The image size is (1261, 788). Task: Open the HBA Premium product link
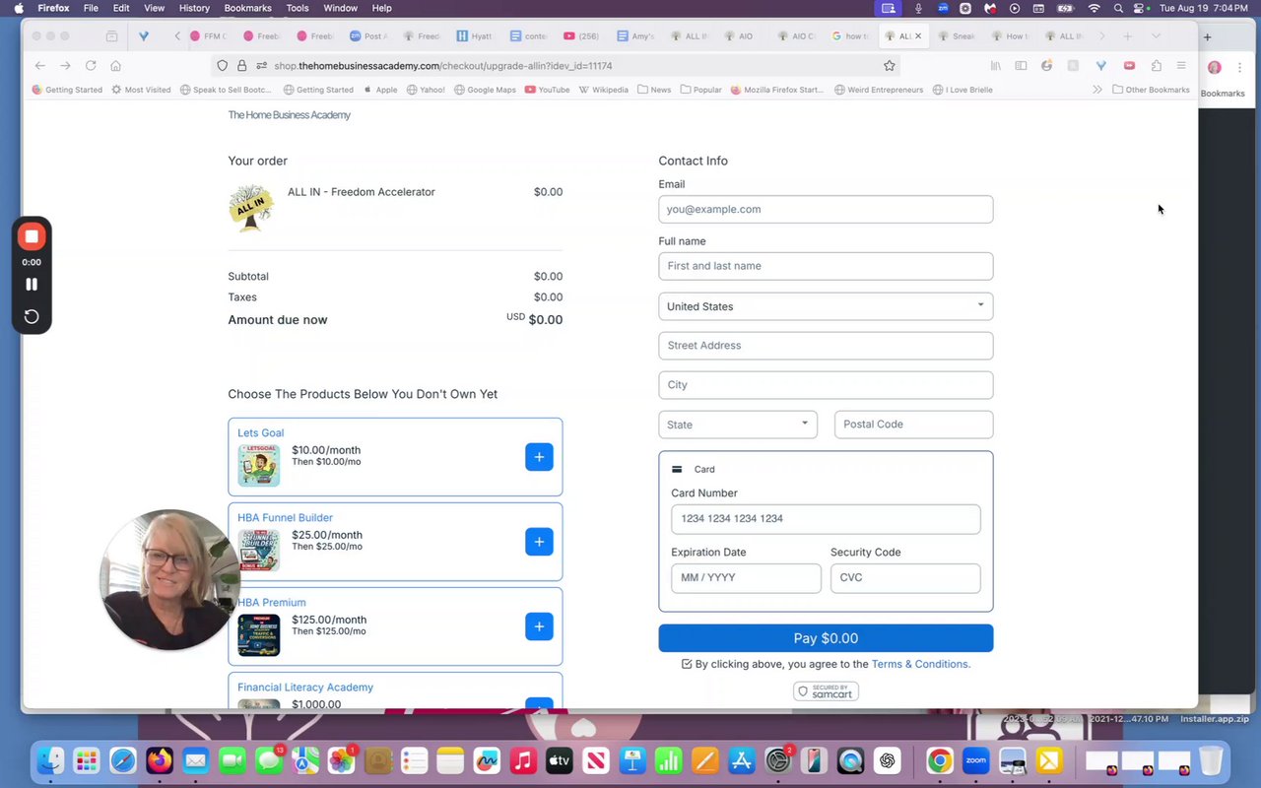tap(271, 602)
